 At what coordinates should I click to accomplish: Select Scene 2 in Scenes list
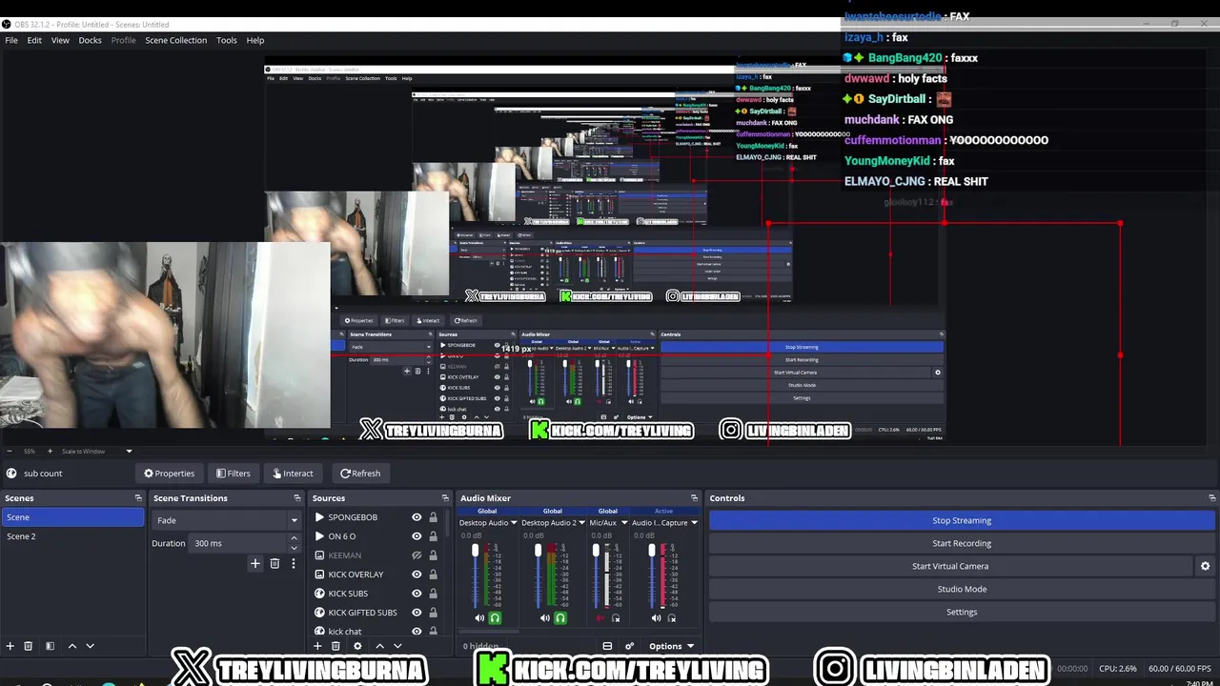click(x=72, y=536)
